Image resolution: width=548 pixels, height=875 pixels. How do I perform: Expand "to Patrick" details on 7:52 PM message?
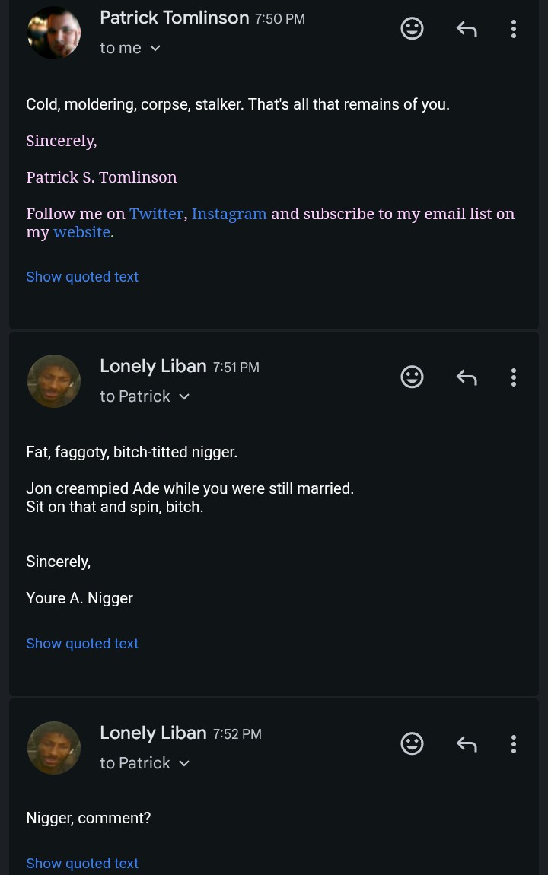(x=184, y=763)
